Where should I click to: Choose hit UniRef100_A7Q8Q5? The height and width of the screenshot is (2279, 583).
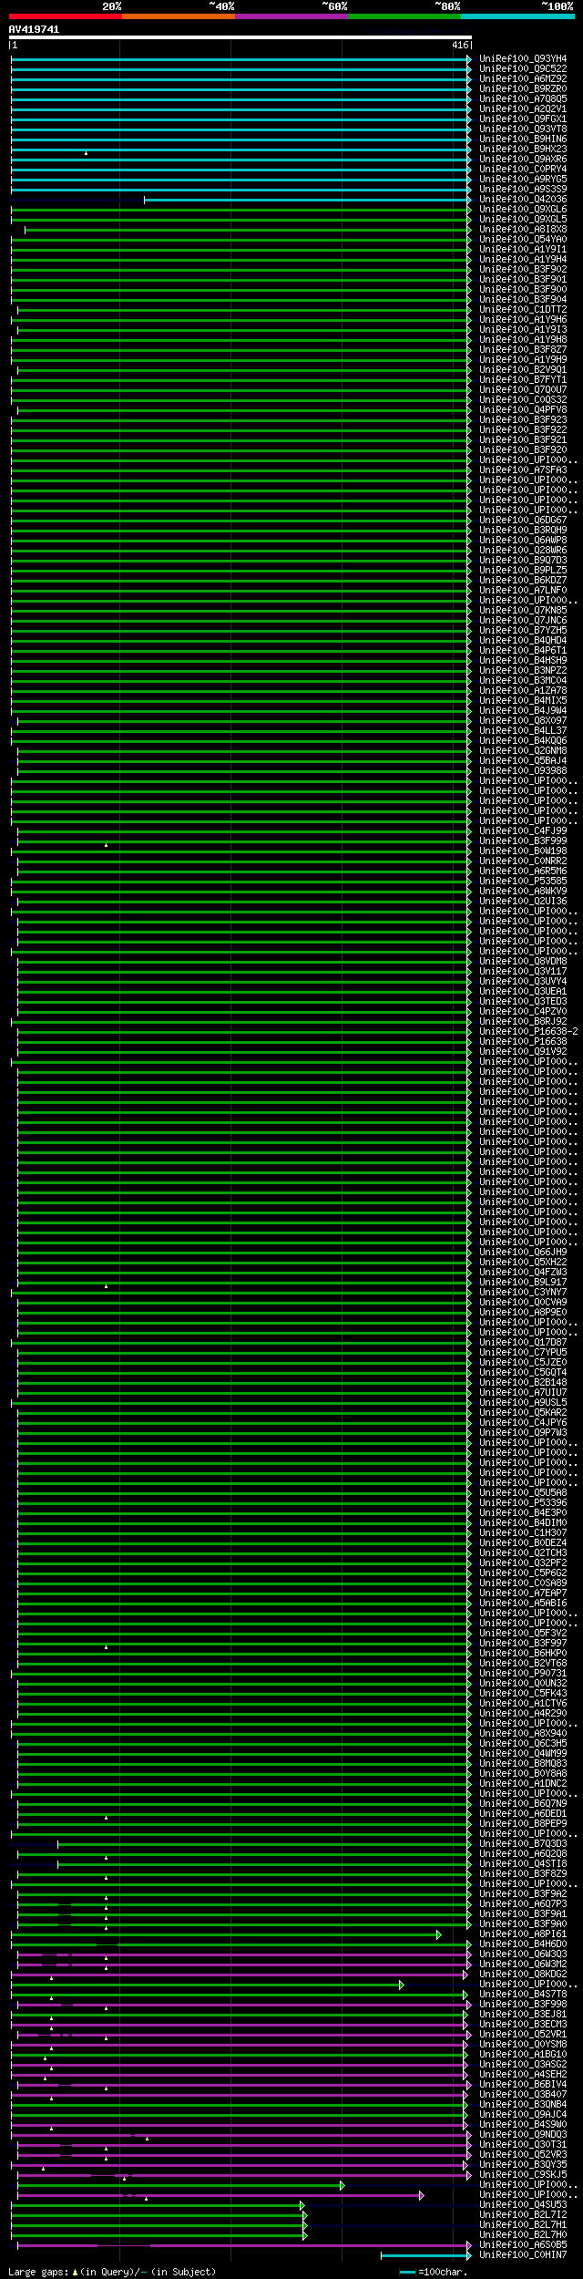523,99
